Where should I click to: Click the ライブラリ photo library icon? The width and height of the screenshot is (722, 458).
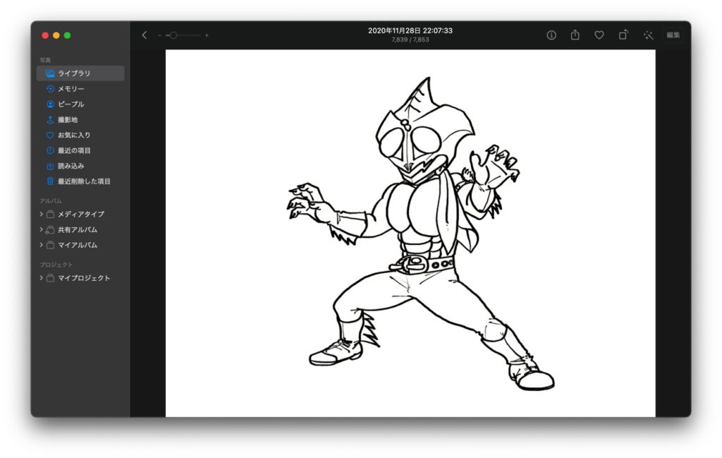pos(50,73)
